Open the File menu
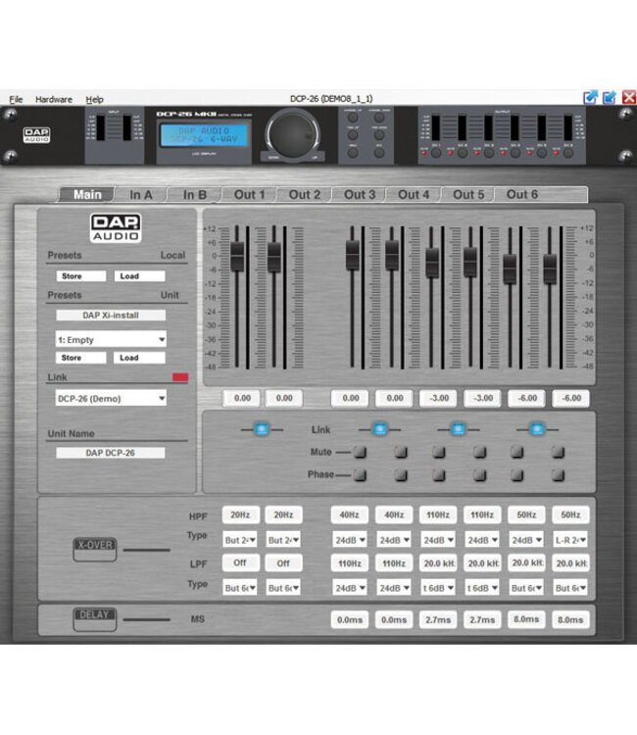 [16, 99]
